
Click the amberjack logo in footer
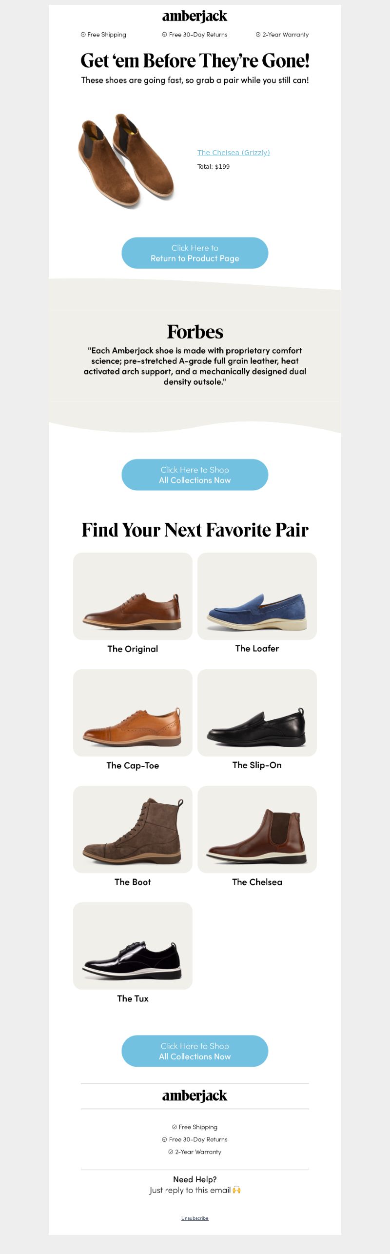195,1096
